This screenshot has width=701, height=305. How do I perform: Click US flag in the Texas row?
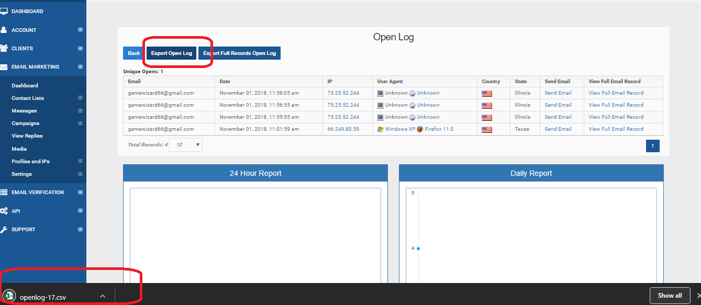pos(487,130)
